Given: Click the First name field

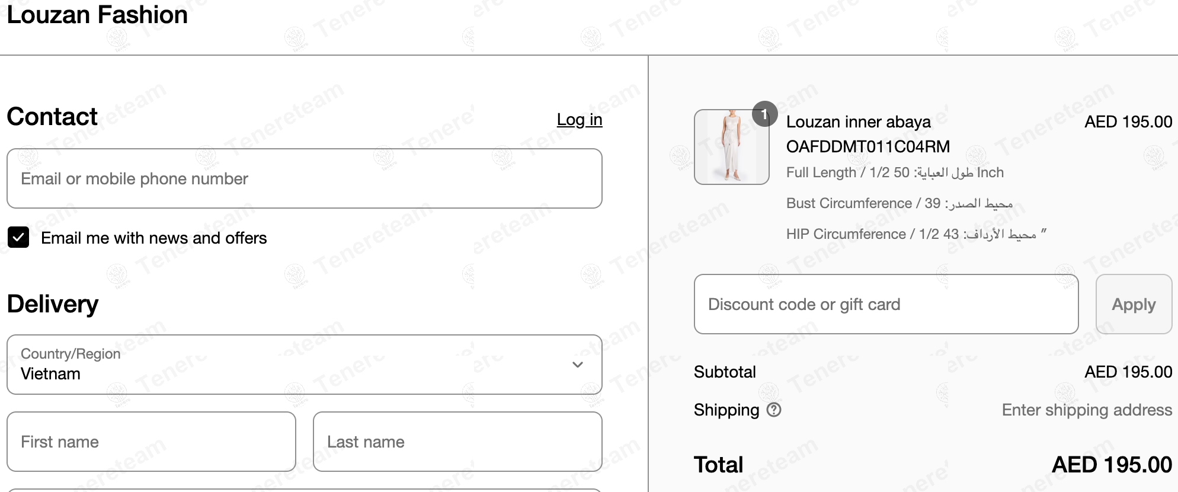Looking at the screenshot, I should (x=151, y=442).
